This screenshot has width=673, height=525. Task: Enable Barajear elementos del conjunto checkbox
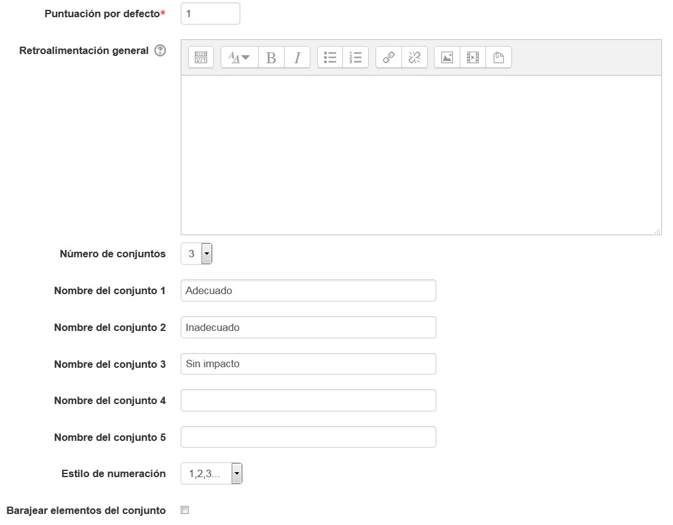184,510
